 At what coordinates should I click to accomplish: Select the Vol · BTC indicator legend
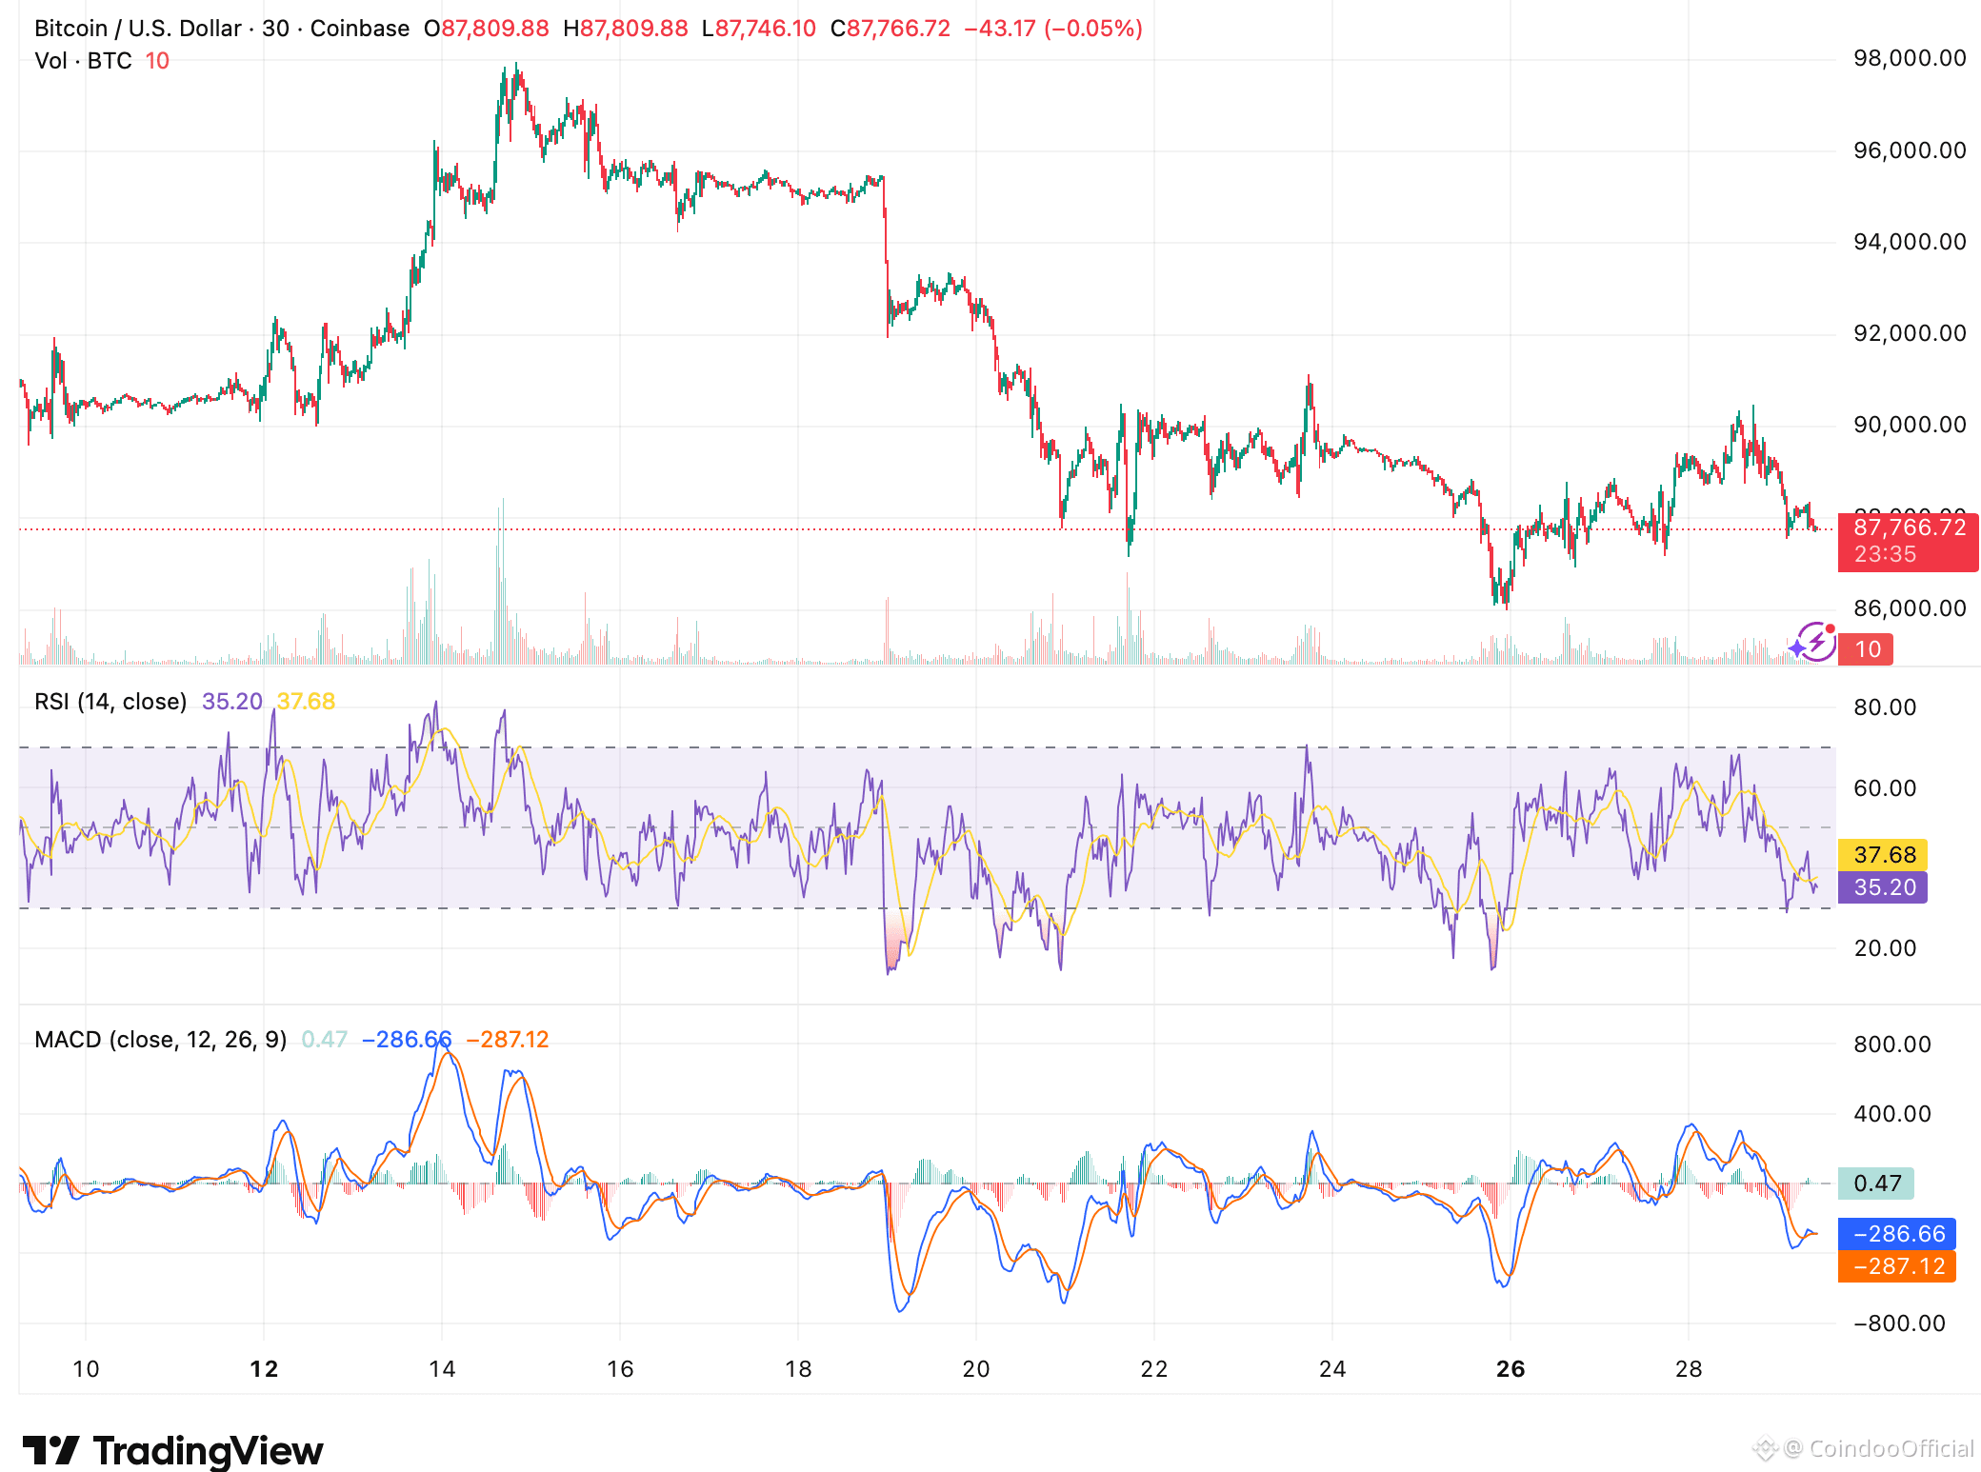pyautogui.click(x=83, y=61)
